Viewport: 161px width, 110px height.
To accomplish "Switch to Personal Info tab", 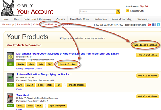I will (x=24, y=24).
